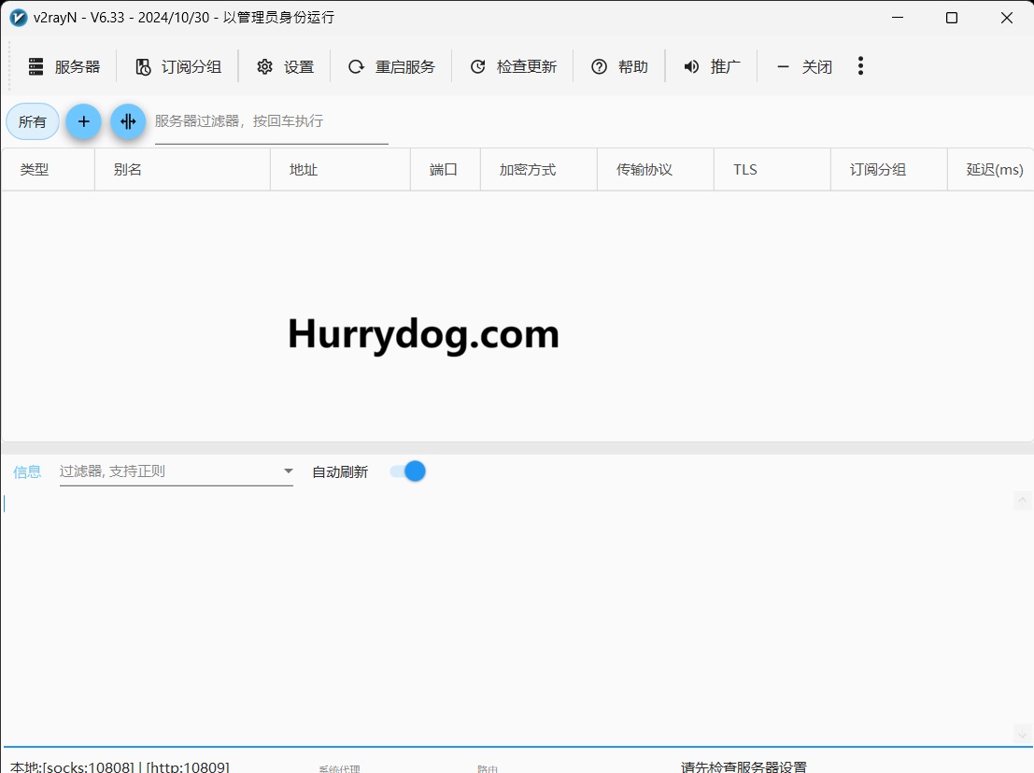Click the log panel scroll-up arrow
This screenshot has height=773, width=1034.
click(x=1023, y=500)
